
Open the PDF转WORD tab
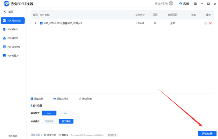point(13,21)
